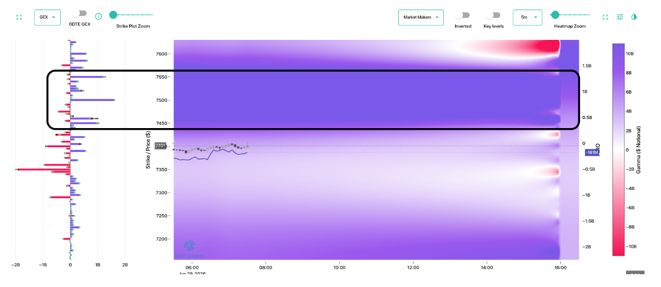Adjust the Strike Plot Zoom slider

pyautogui.click(x=130, y=15)
